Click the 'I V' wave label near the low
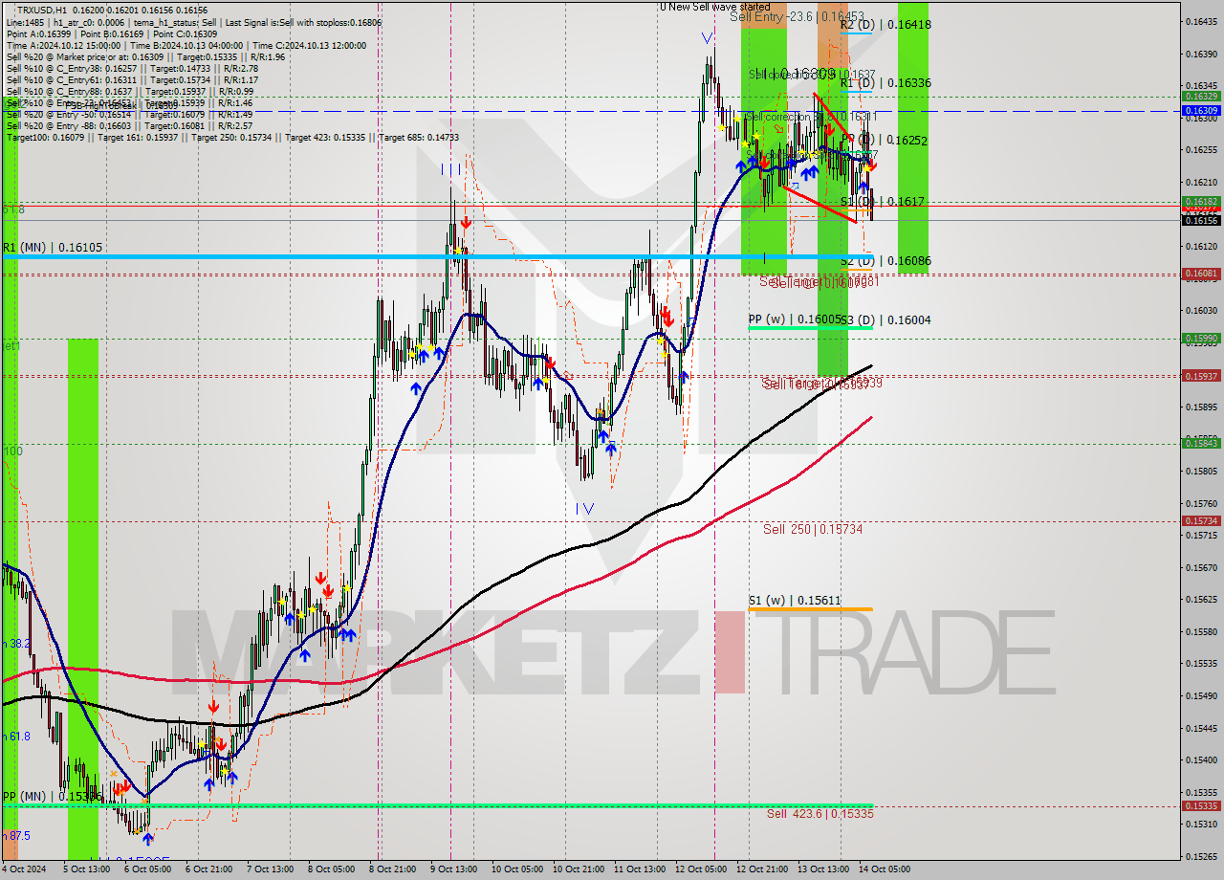The width and height of the screenshot is (1224, 880). tap(584, 509)
